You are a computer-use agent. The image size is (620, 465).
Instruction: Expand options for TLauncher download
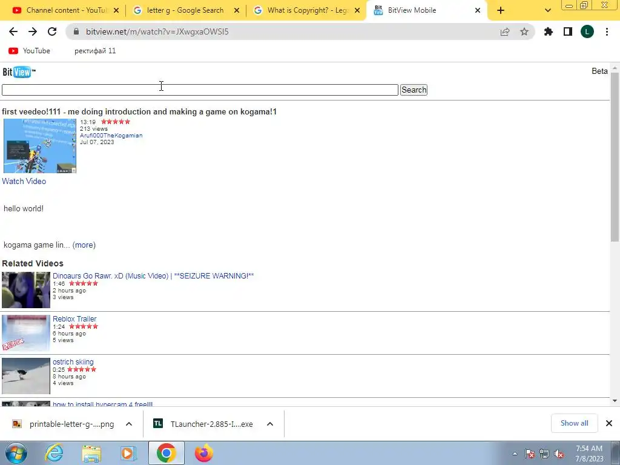point(270,424)
